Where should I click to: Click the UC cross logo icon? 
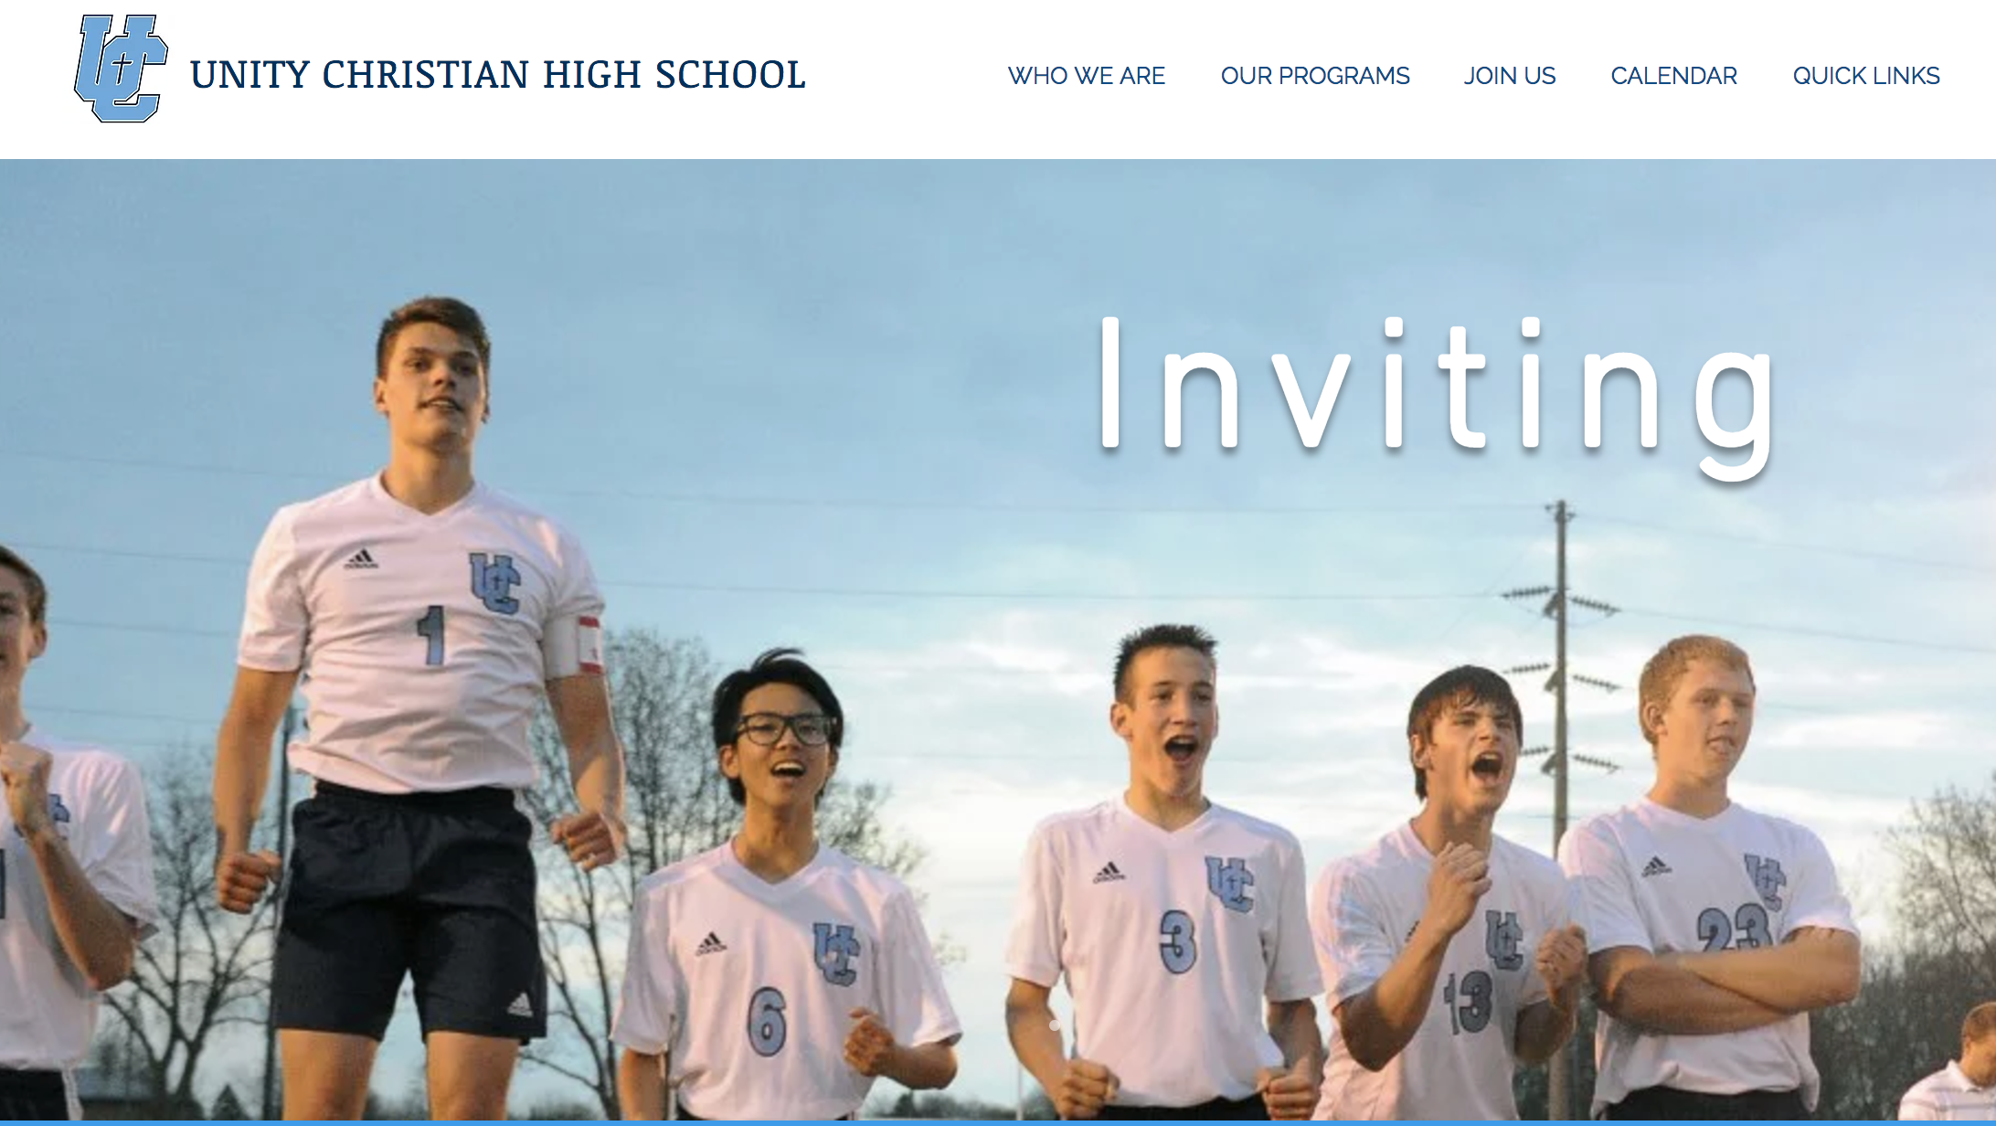tap(121, 69)
